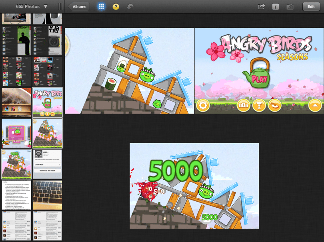Tap the Edit button
The height and width of the screenshot is (242, 324).
(311, 7)
